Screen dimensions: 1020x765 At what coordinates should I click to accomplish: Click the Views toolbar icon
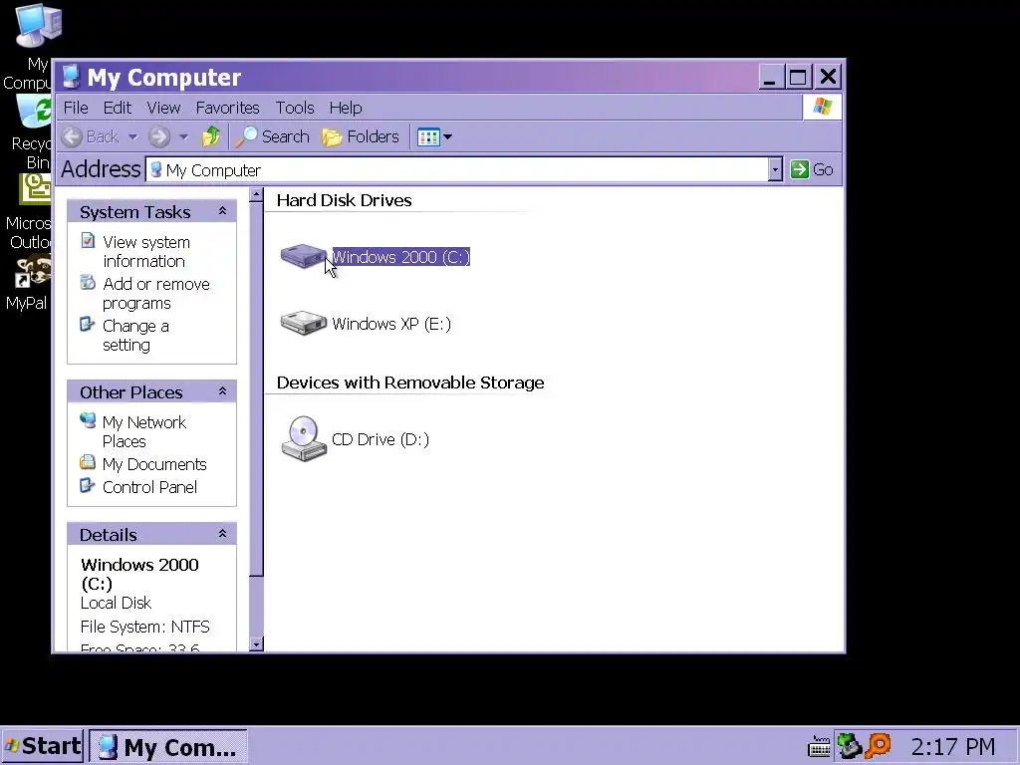pyautogui.click(x=428, y=137)
